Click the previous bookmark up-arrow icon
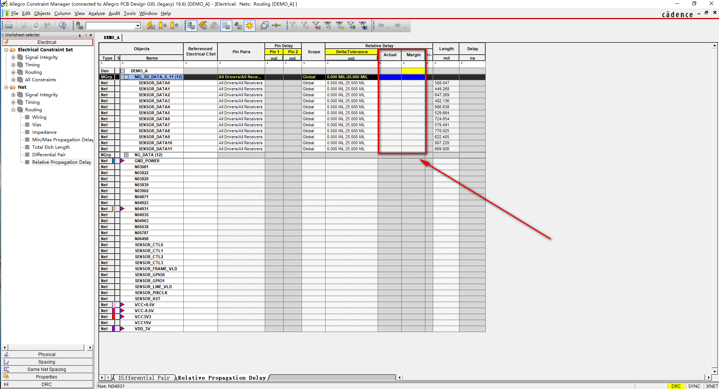This screenshot has height=389, width=719. click(x=174, y=25)
